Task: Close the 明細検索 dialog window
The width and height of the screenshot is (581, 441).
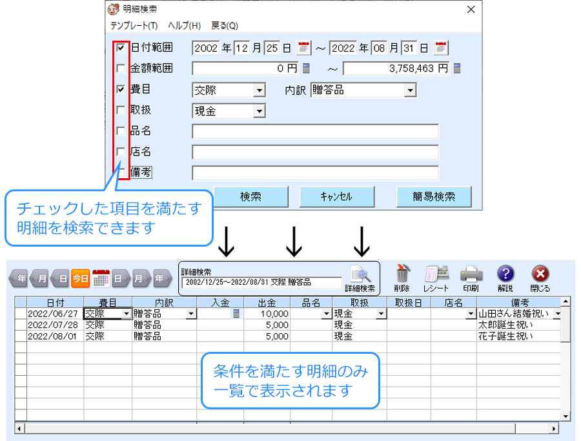Action: tap(471, 10)
